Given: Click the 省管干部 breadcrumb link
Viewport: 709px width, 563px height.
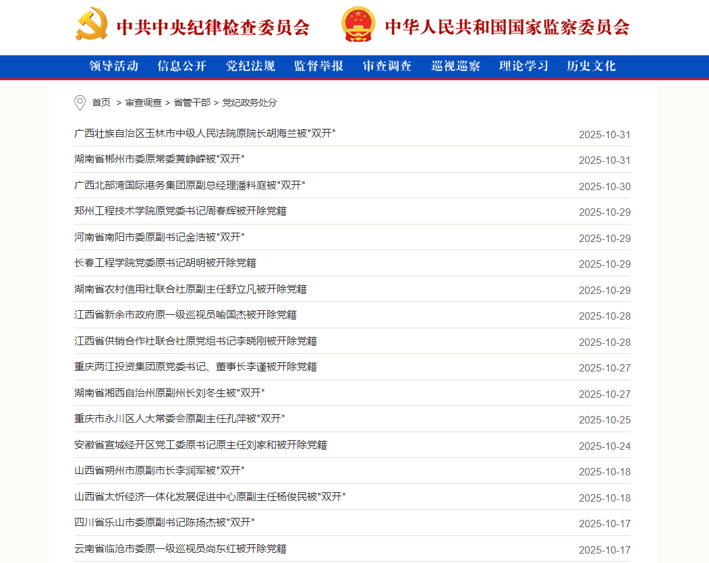Looking at the screenshot, I should coord(192,102).
